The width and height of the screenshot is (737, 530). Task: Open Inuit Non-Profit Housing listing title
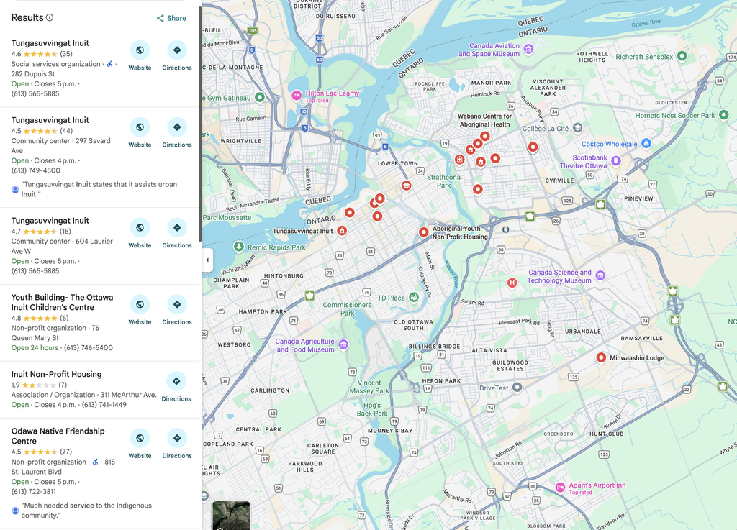(56, 374)
